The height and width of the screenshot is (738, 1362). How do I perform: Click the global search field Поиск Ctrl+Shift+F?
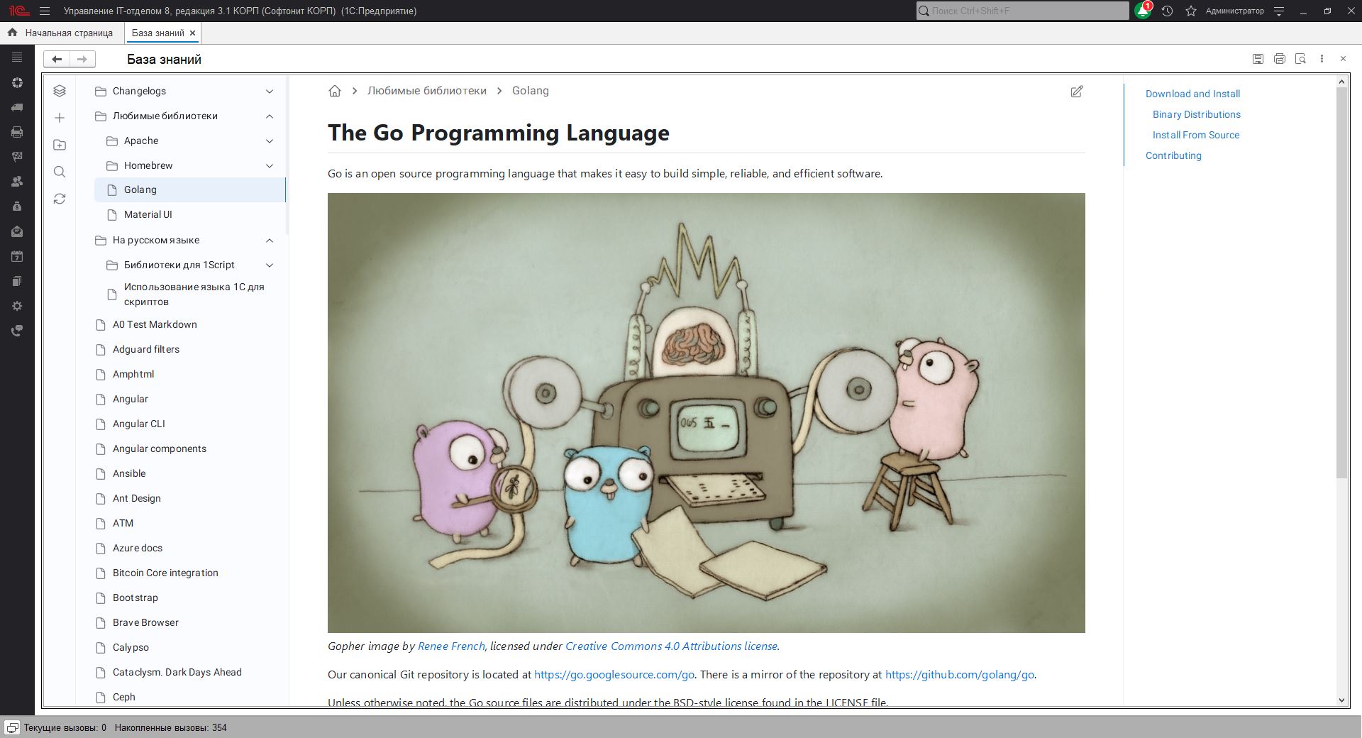(1022, 11)
